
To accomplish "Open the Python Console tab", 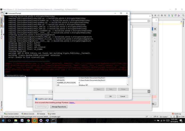I will [x=28, y=114].
